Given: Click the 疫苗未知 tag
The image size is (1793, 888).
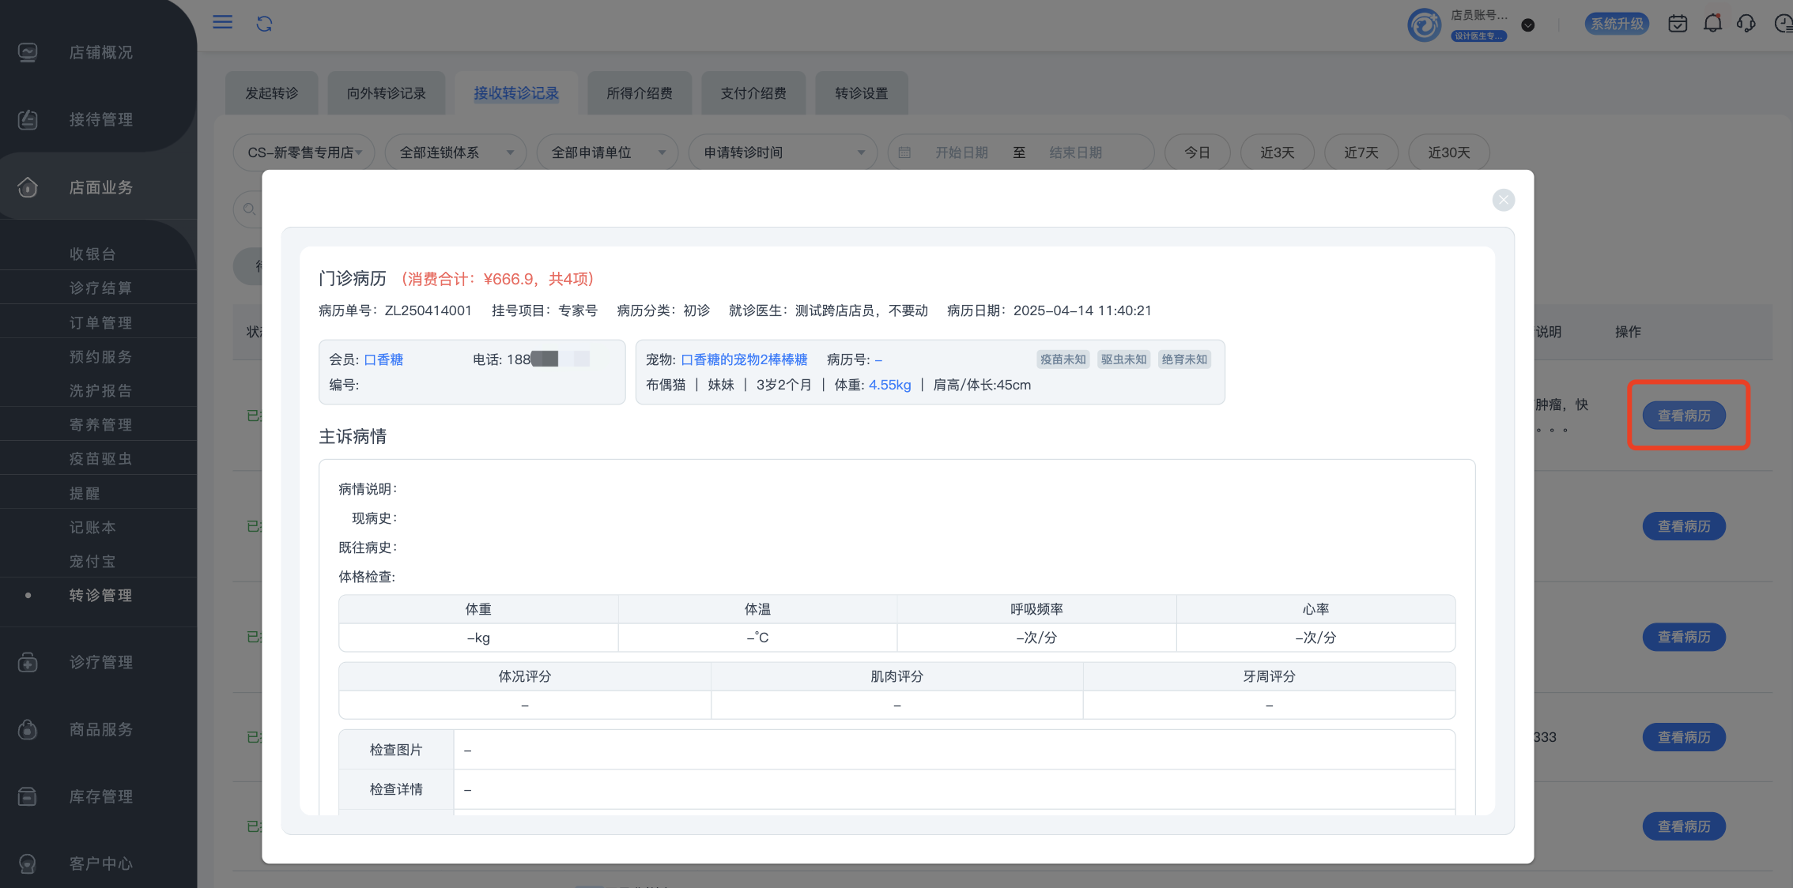Looking at the screenshot, I should tap(1063, 359).
